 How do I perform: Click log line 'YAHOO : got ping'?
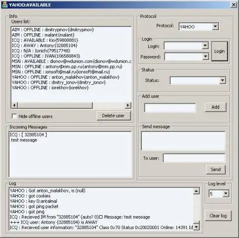(x=27, y=212)
